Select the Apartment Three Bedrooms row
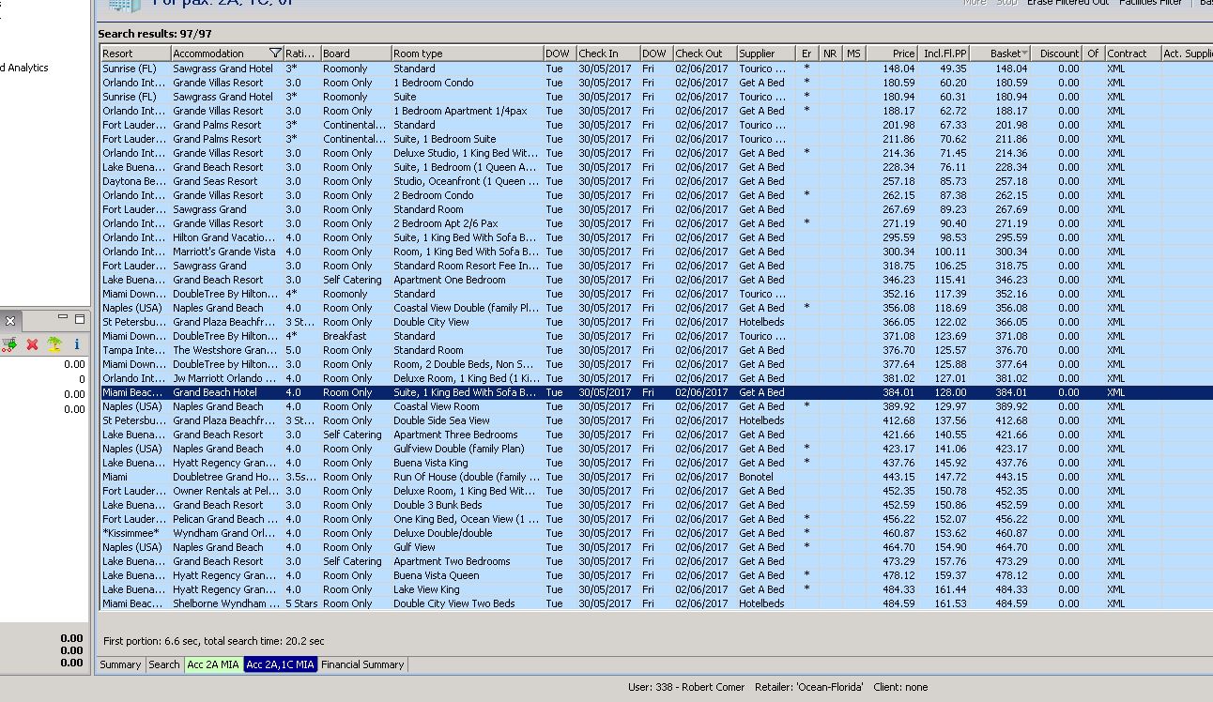The image size is (1213, 702). [656, 435]
